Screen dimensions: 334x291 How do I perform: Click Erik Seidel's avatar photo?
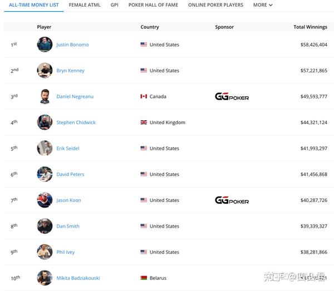[x=45, y=149]
